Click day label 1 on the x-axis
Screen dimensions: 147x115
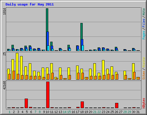(9, 112)
